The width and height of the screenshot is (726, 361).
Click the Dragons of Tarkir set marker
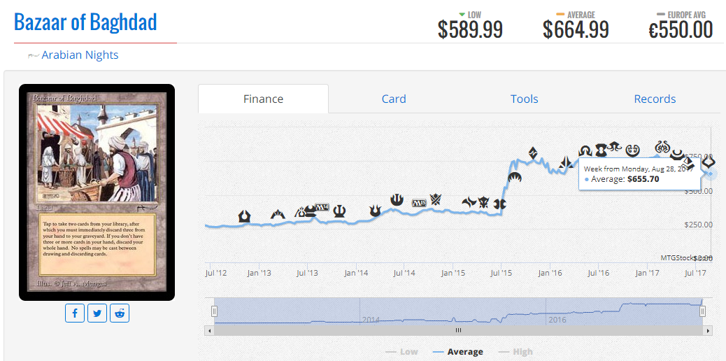[x=484, y=202]
